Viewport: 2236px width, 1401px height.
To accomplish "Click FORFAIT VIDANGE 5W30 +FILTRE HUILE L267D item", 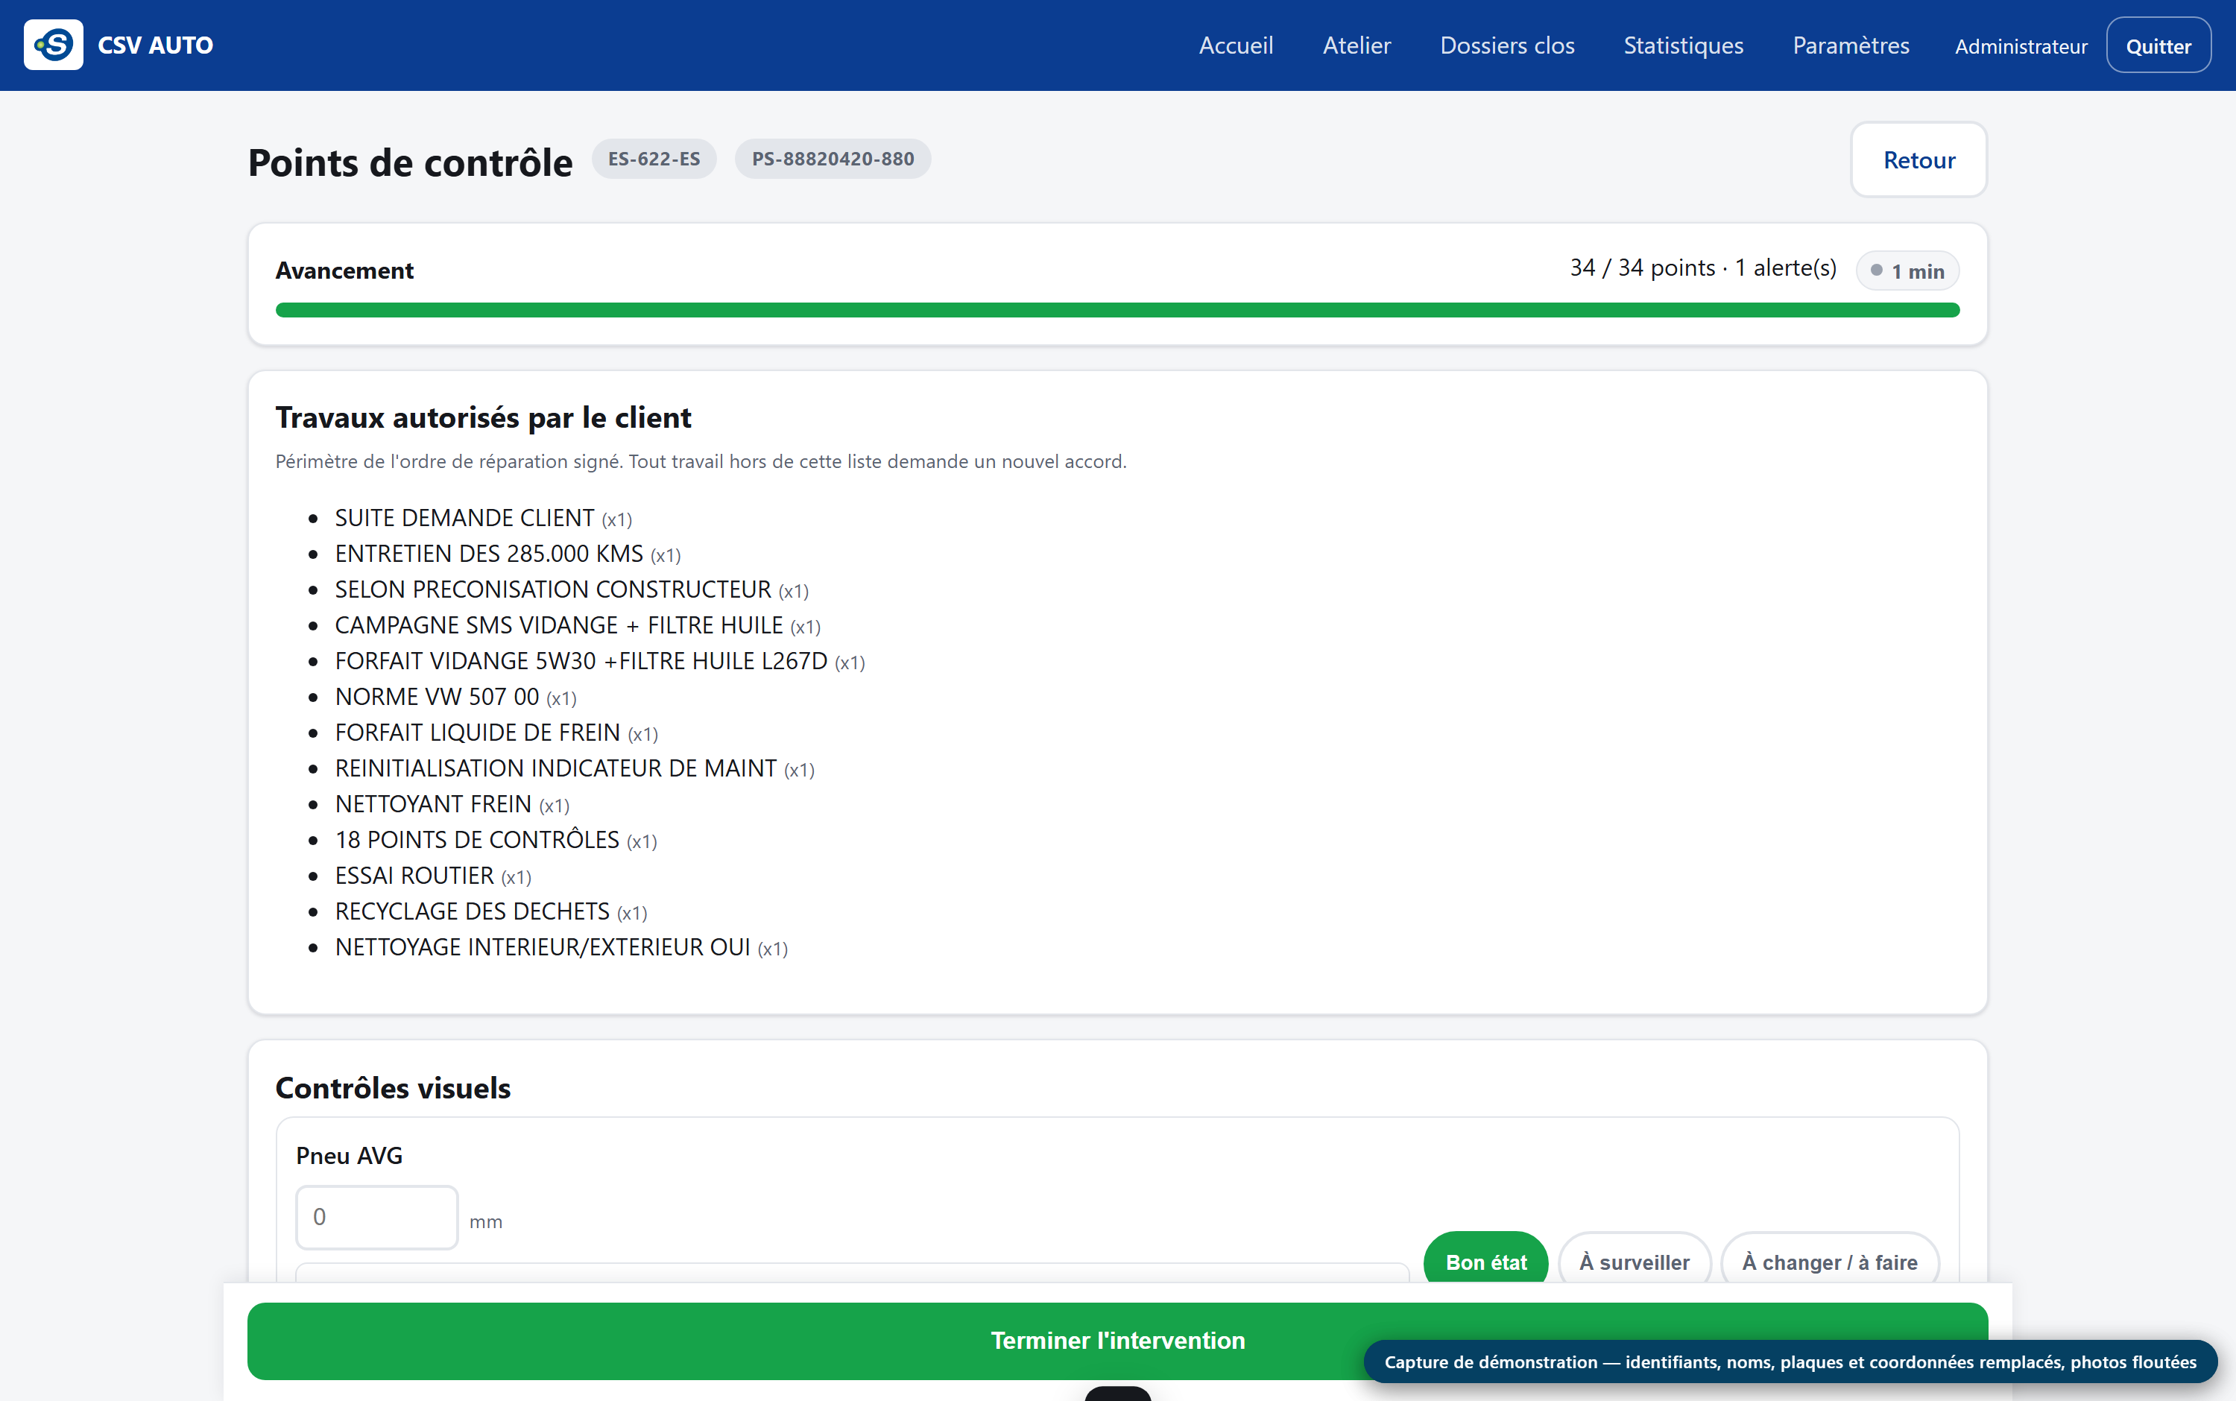I will pos(599,662).
